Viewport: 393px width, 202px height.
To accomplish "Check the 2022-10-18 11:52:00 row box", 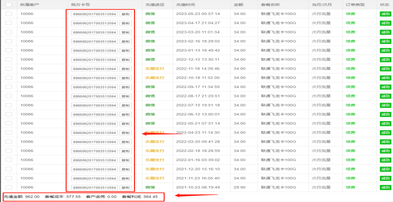I will [9, 77].
